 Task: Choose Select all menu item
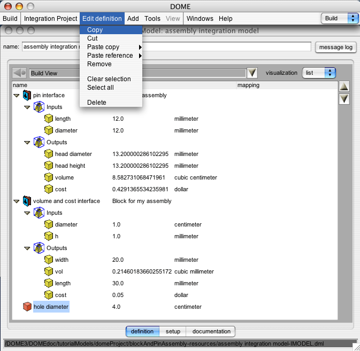point(111,87)
